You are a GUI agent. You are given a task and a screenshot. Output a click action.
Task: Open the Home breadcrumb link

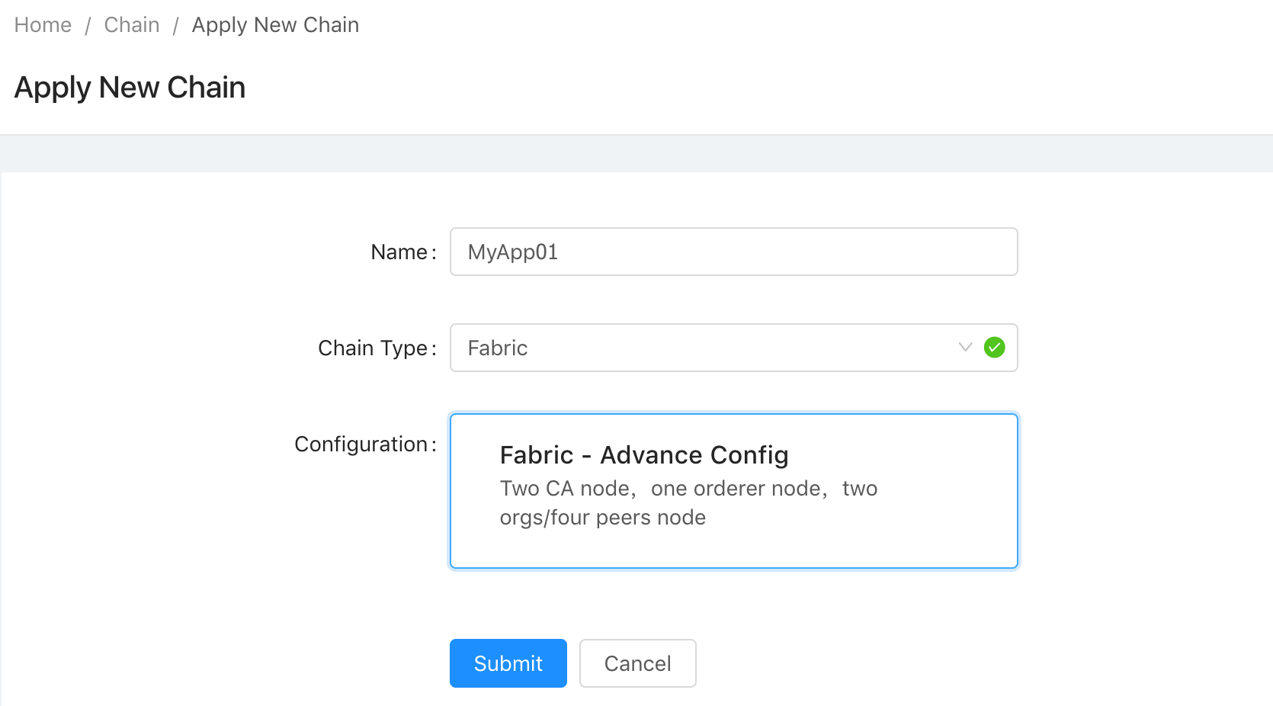43,25
